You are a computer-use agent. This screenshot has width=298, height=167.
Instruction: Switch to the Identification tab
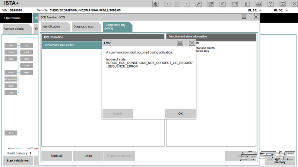click(x=55, y=27)
